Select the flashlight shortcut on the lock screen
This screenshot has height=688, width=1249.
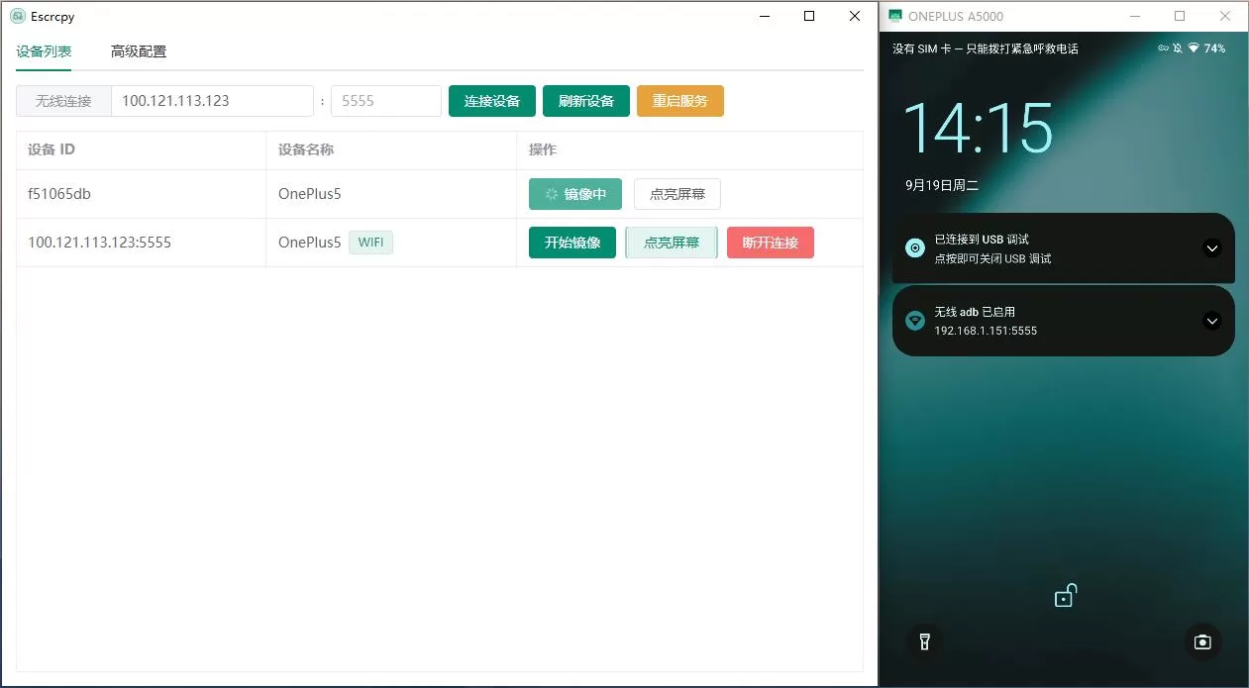(924, 641)
